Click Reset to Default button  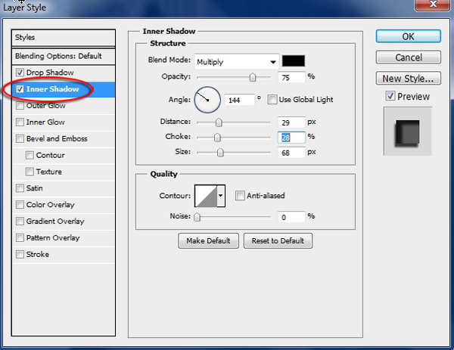(278, 241)
